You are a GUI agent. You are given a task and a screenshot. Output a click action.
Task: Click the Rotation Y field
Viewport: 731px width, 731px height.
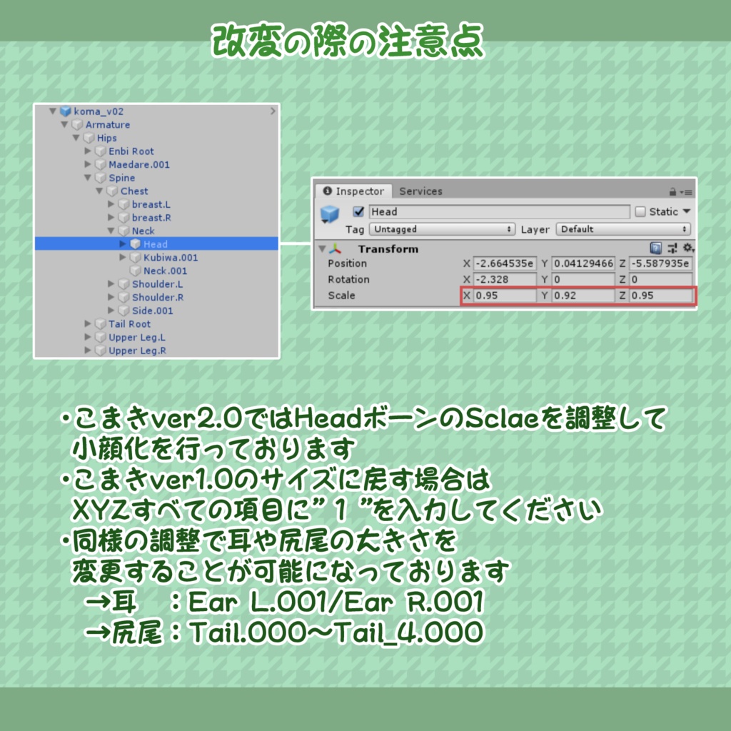click(x=583, y=279)
